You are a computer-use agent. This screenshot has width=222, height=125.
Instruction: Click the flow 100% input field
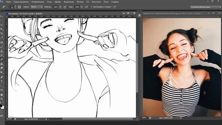pos(77,7)
